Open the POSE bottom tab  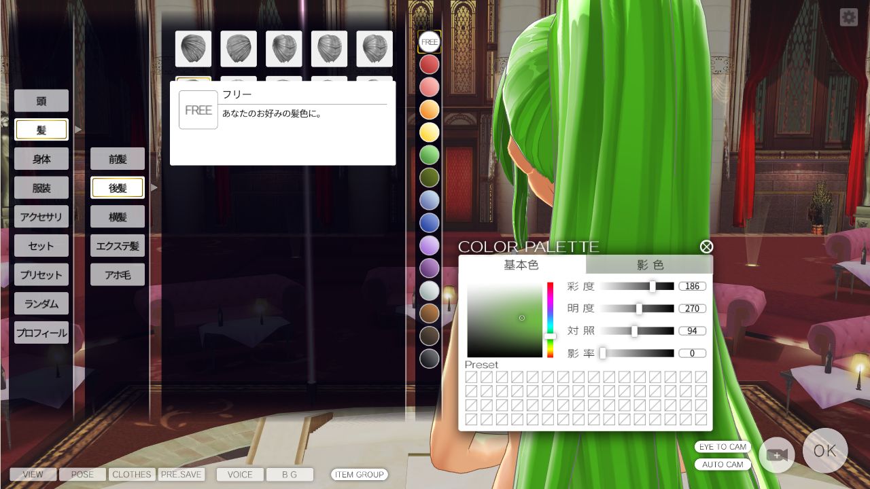(x=82, y=475)
